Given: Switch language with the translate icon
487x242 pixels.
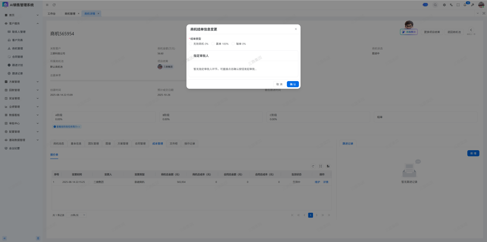Looking at the screenshot, I should 451,5.
